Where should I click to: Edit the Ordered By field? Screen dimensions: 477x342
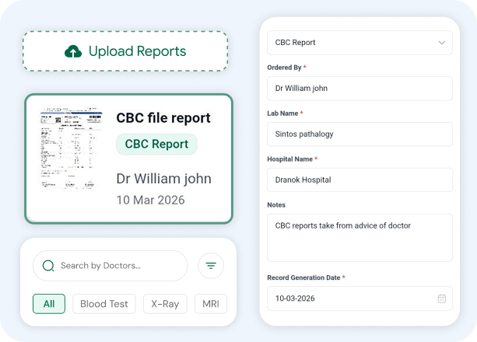tap(360, 89)
